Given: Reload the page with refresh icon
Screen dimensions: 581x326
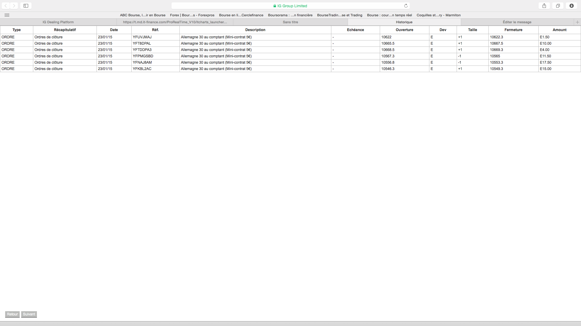Looking at the screenshot, I should [406, 6].
